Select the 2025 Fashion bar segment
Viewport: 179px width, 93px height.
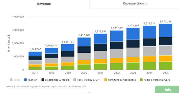point(166,30)
